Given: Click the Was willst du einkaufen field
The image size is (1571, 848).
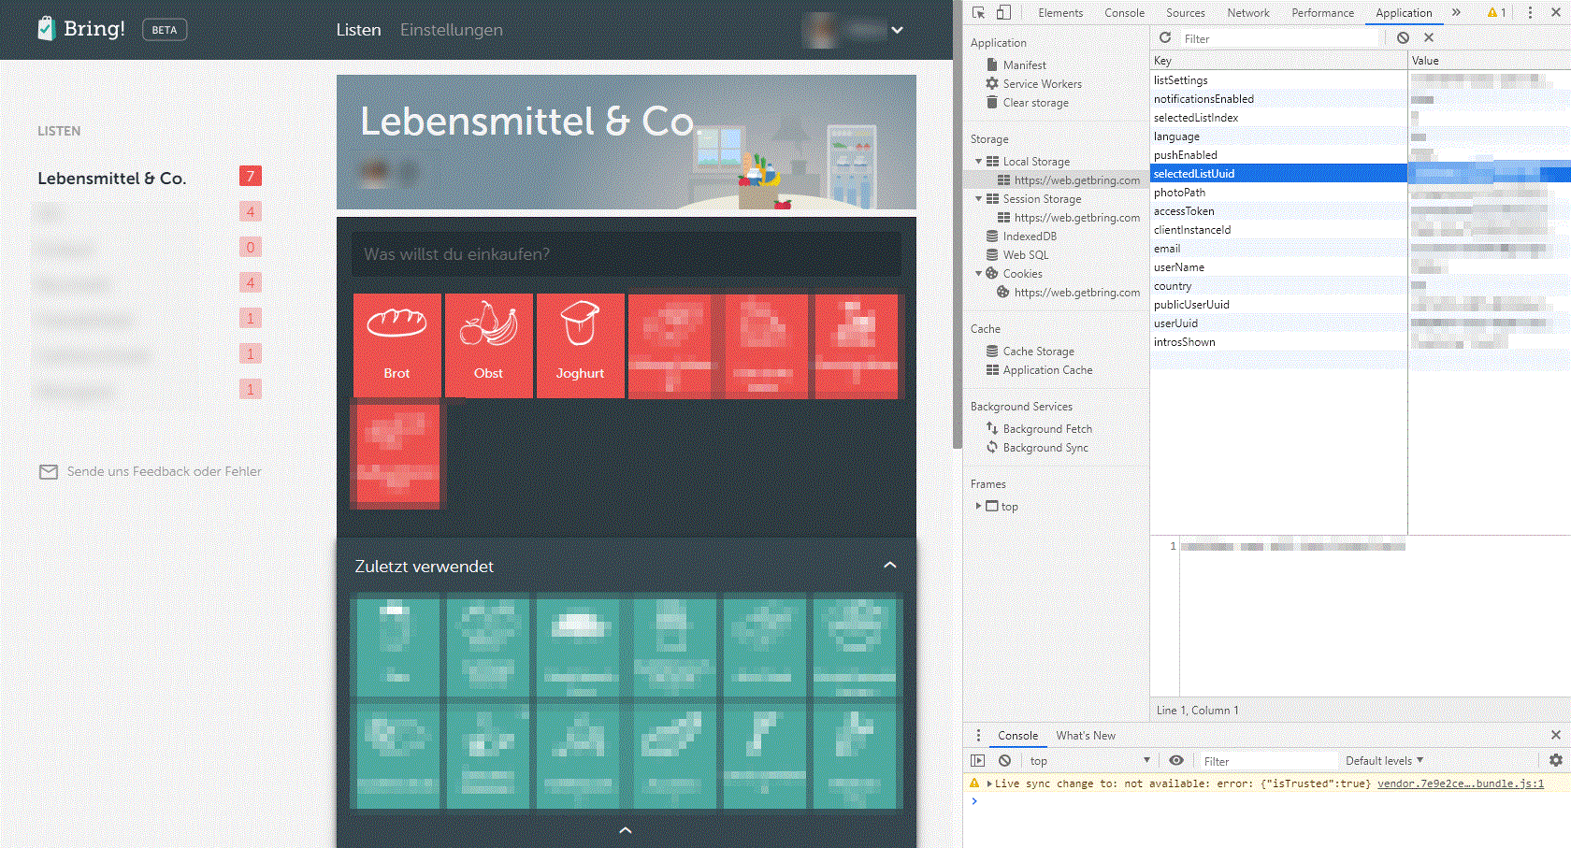Looking at the screenshot, I should tap(626, 254).
